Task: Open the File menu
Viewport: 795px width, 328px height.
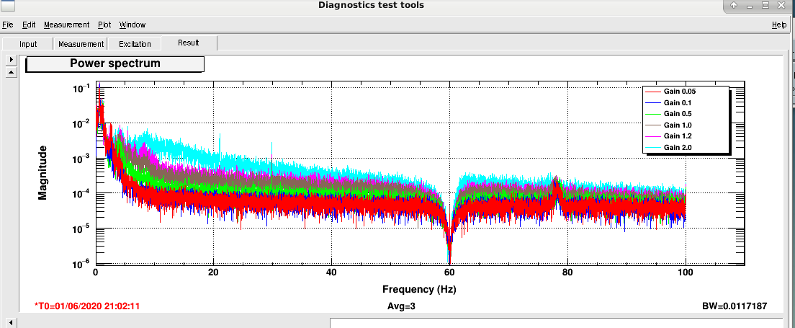Action: point(8,25)
